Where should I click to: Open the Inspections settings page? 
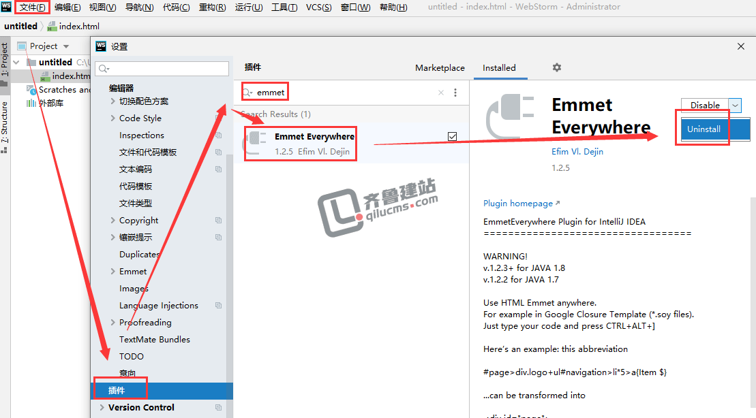tap(142, 135)
